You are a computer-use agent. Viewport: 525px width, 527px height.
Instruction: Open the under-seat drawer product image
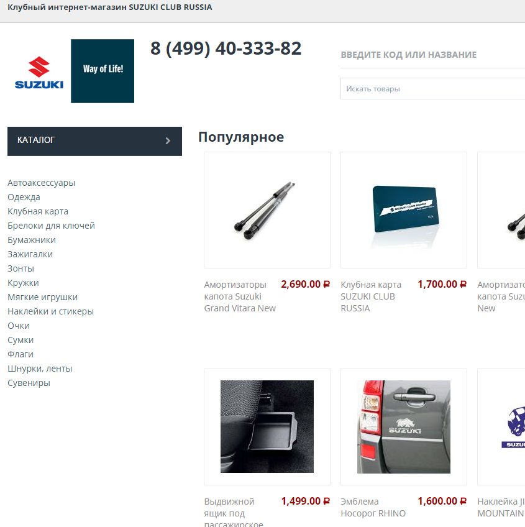[267, 427]
